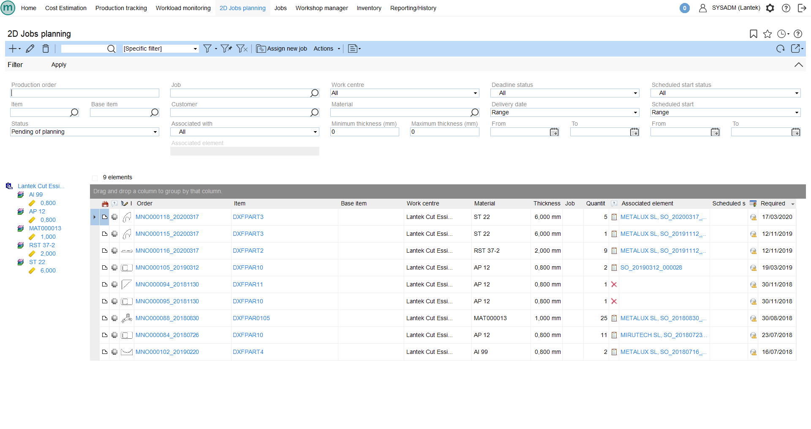Open calendar picker for Delivery date From

(x=554, y=132)
